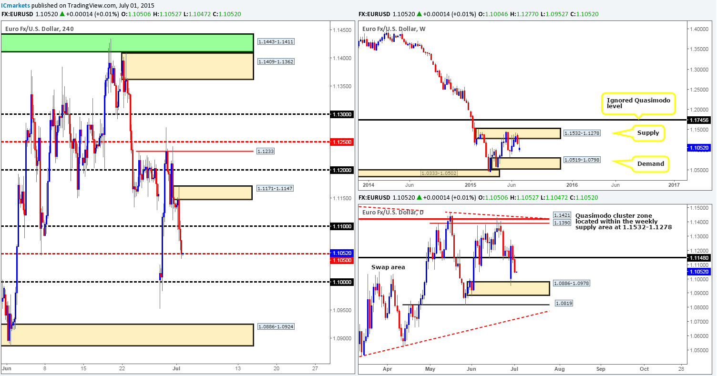Viewport: 717px width, 376px height.
Task: Click the Ignored Quasimodo level annotation
Action: coord(639,103)
